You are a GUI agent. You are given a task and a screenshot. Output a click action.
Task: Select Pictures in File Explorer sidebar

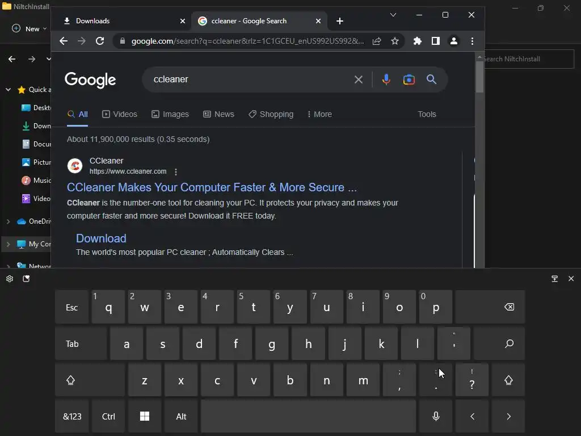[36, 162]
